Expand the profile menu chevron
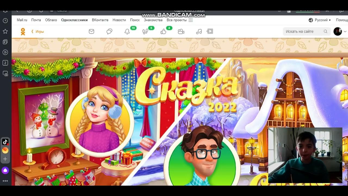Image resolution: width=348 pixels, height=196 pixels. pyautogui.click(x=345, y=32)
